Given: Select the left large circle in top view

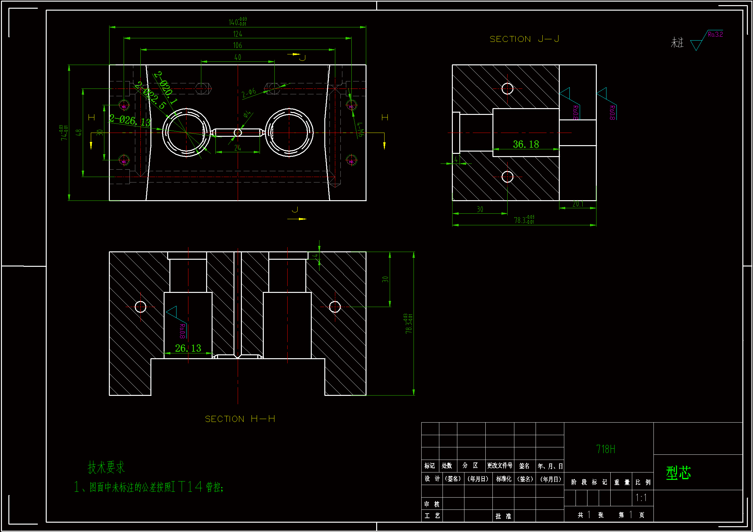Looking at the screenshot, I should 186,132.
